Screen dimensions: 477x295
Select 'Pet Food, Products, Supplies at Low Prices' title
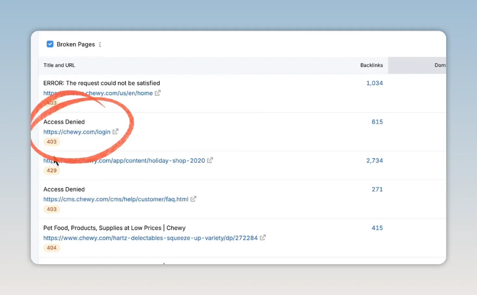[x=115, y=228]
